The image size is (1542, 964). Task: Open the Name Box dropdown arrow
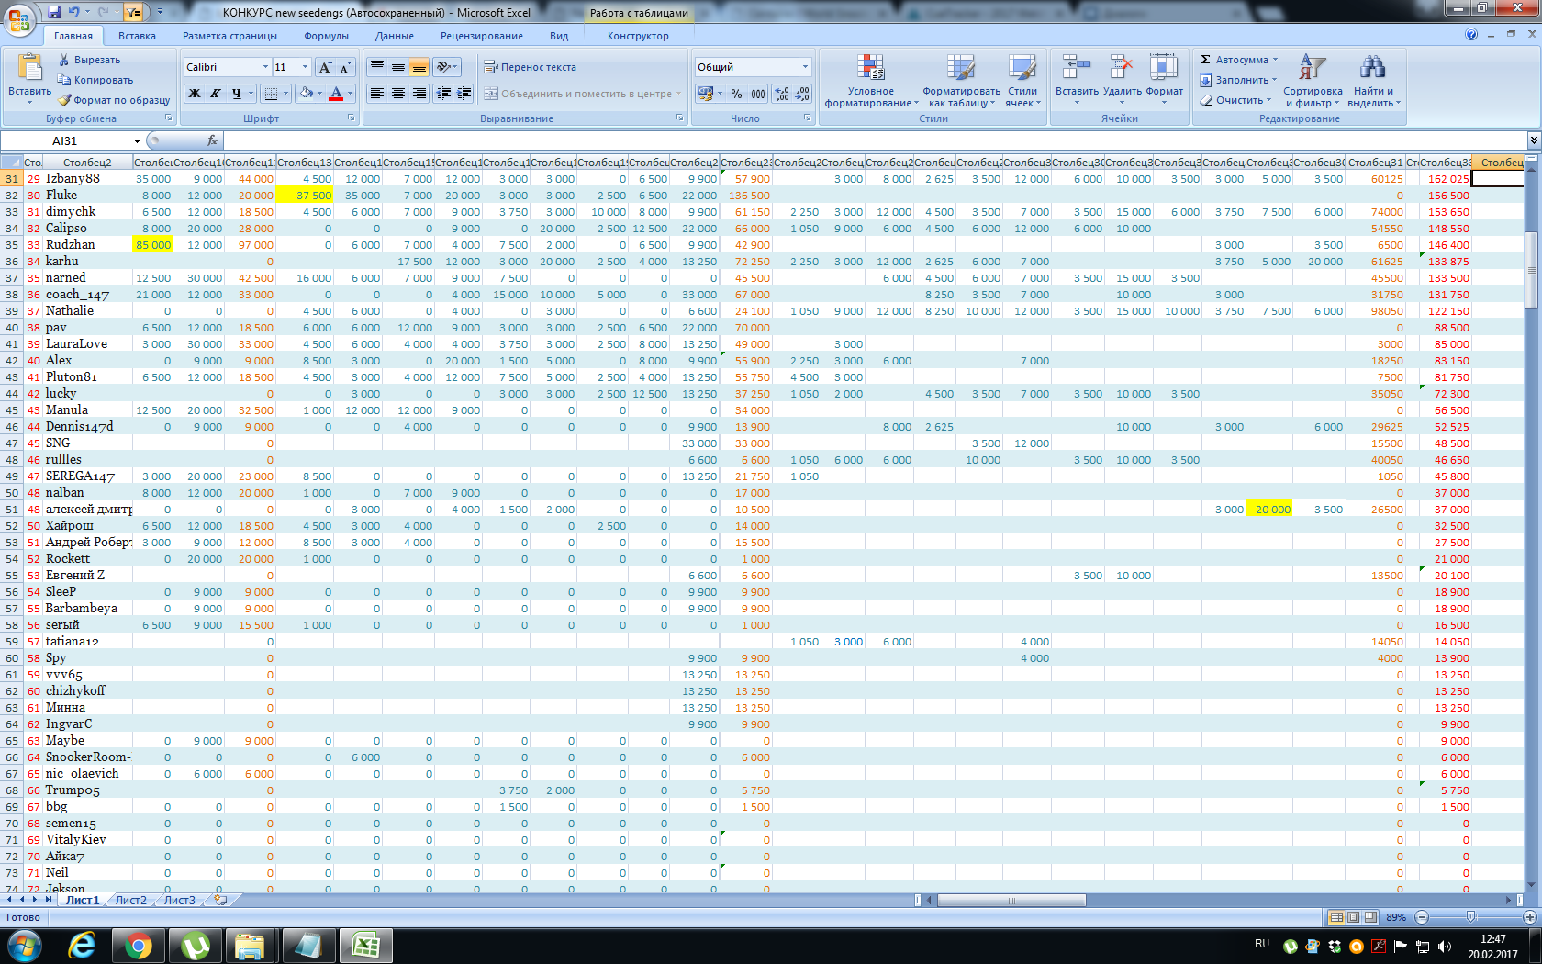coord(137,141)
